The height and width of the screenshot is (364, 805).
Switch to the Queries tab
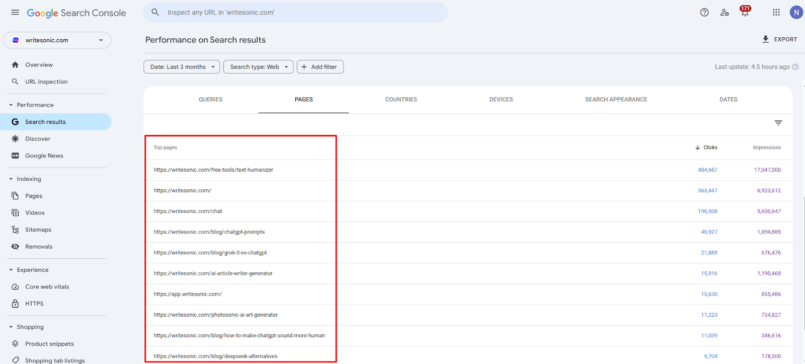click(x=210, y=100)
